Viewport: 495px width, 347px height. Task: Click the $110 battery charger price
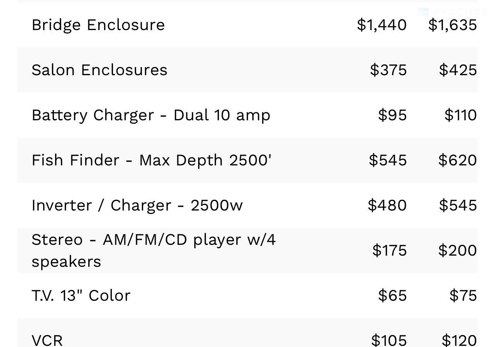click(x=461, y=115)
